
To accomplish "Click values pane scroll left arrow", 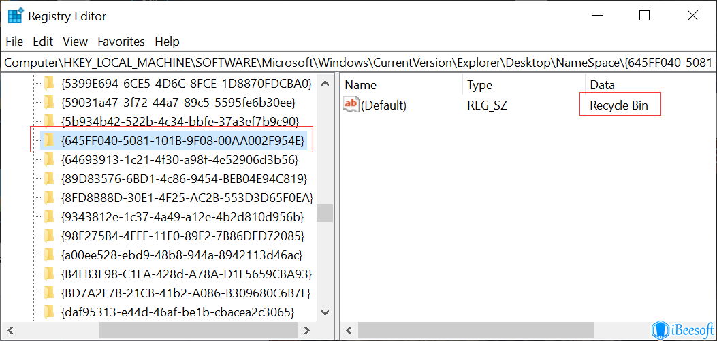I will (x=349, y=330).
